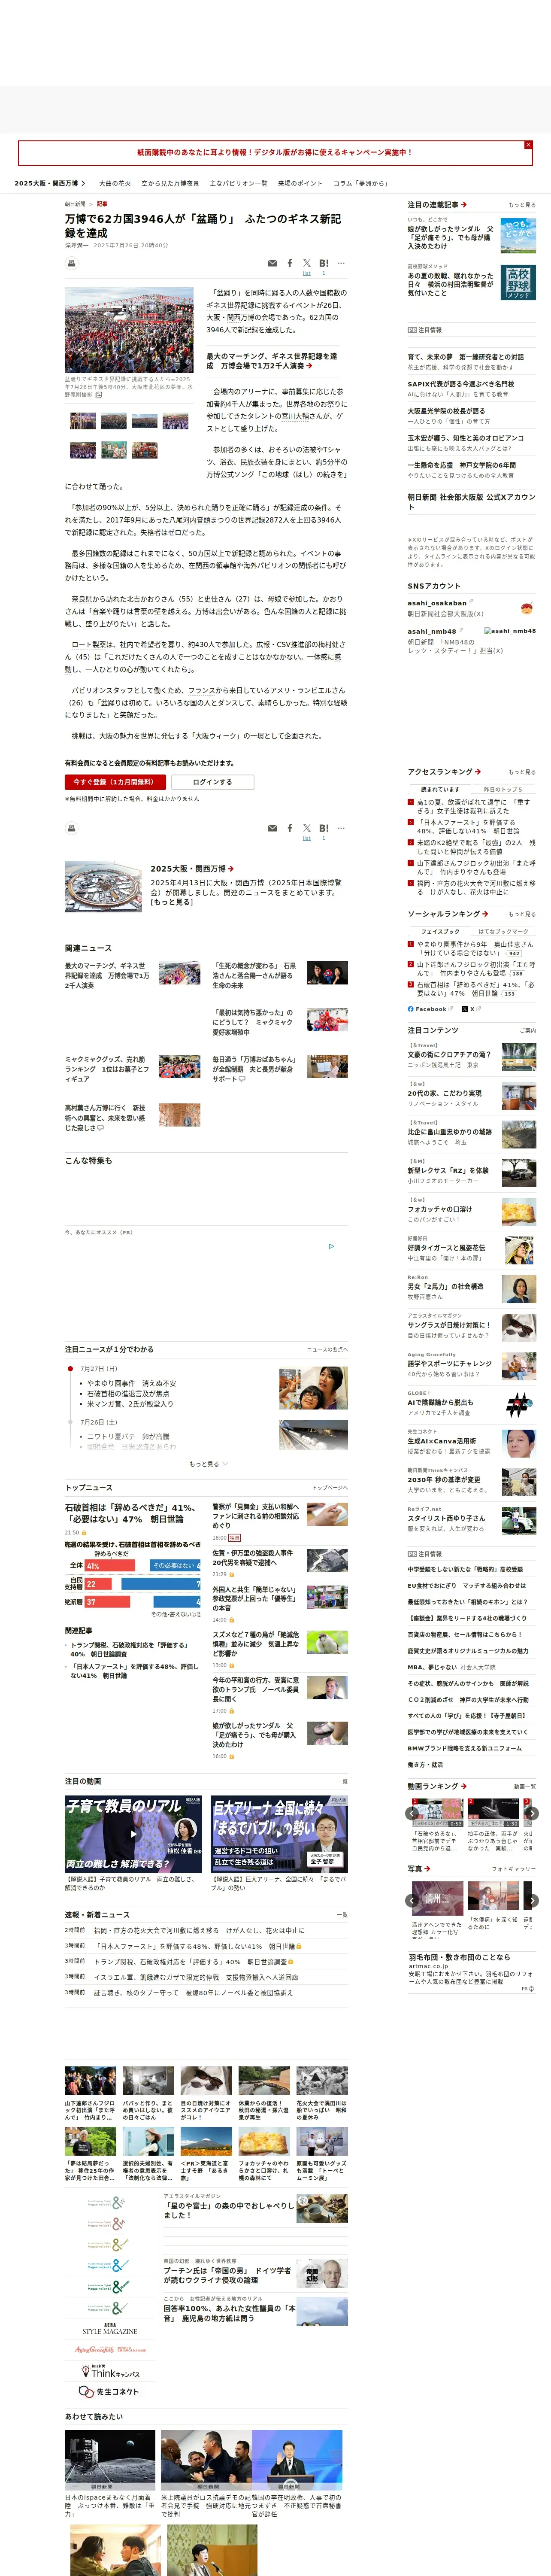Open the 先生コネクト logo link
This screenshot has height=2576, width=551.
coord(109,2391)
